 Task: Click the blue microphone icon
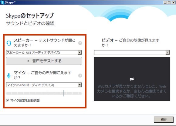(x=9, y=76)
